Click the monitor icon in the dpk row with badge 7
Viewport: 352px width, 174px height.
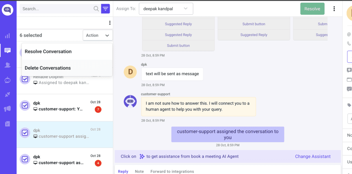35,109
